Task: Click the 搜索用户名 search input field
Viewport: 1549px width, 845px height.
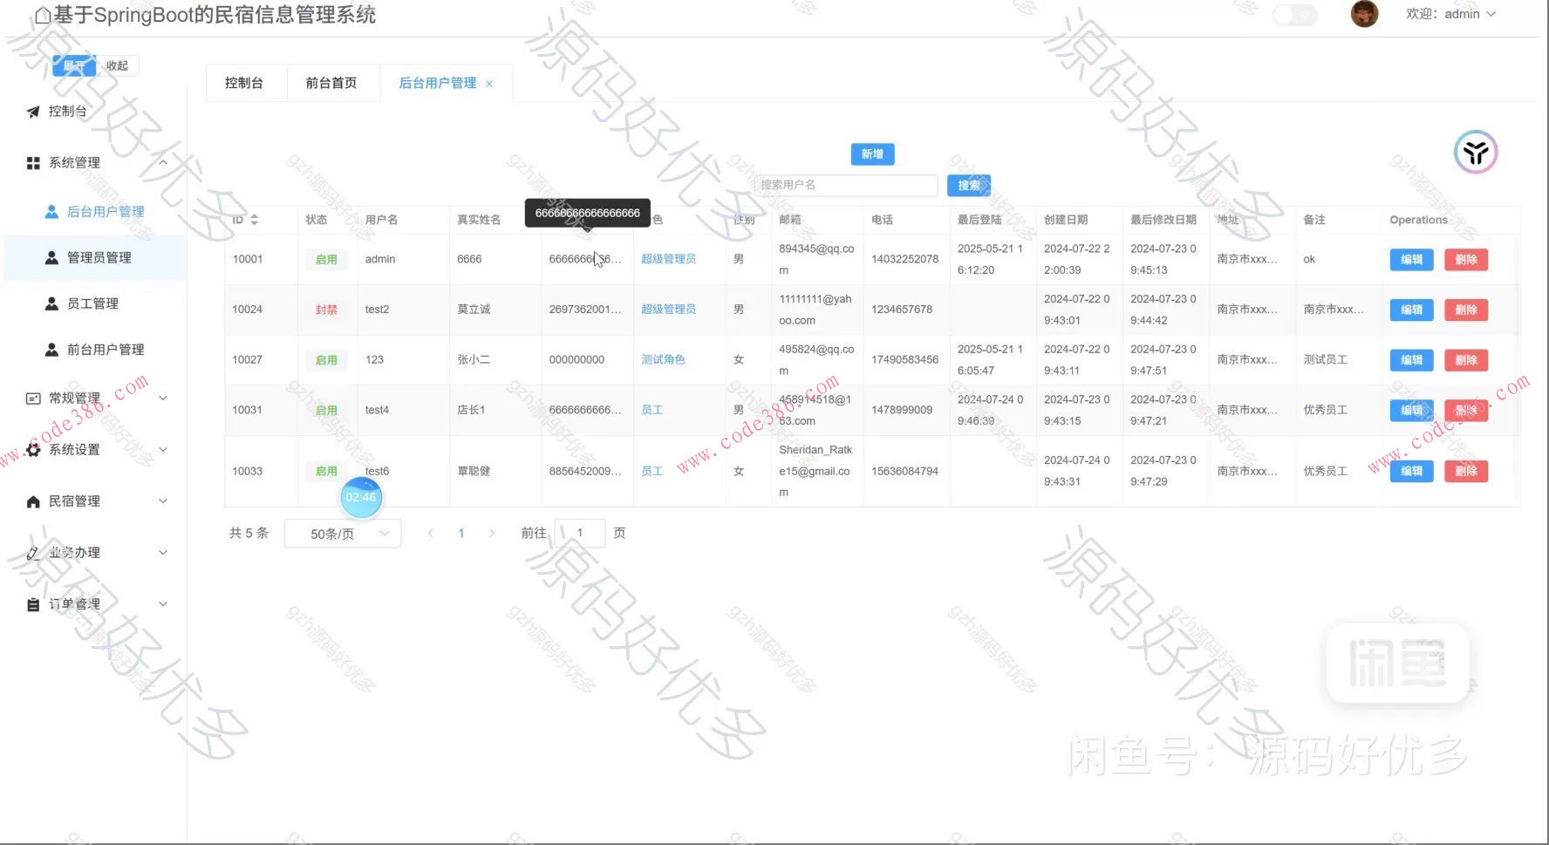Action: [844, 185]
